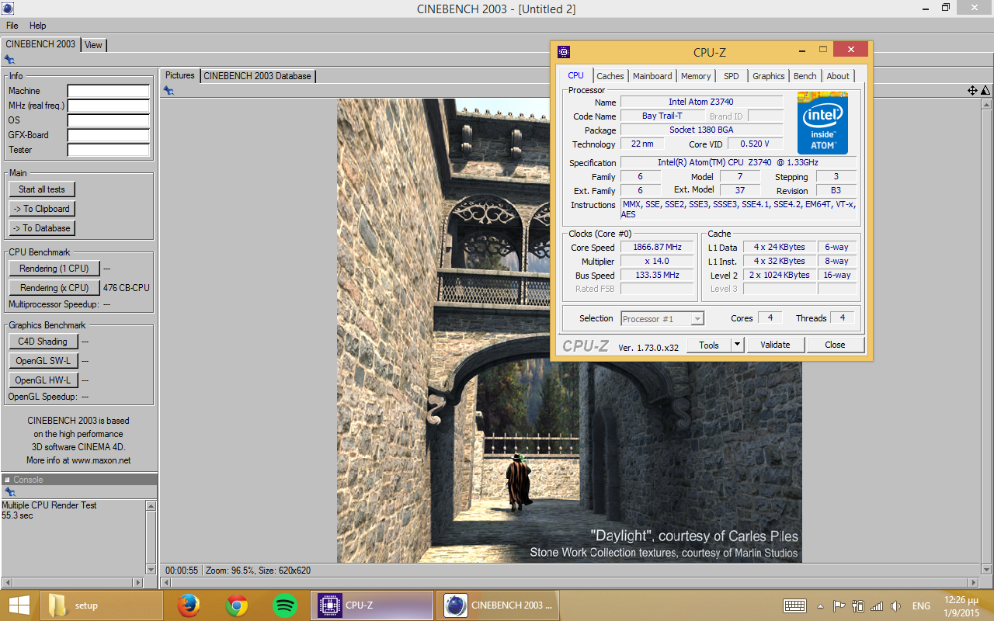This screenshot has height=621, width=994.
Task: Click the CINEBENCH app icon in title bar
Action: tap(7, 8)
